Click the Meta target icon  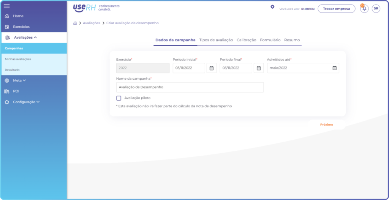pyautogui.click(x=7, y=80)
